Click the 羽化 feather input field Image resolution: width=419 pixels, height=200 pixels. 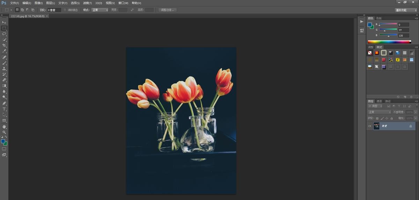54,10
